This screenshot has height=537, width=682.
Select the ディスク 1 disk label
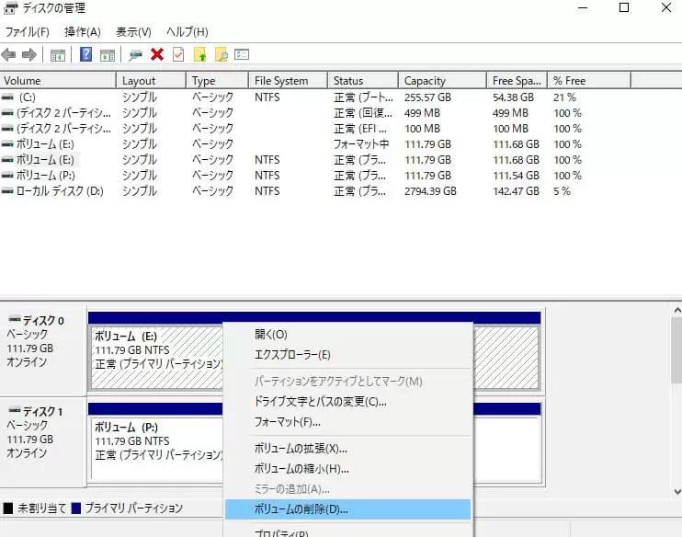point(42,411)
